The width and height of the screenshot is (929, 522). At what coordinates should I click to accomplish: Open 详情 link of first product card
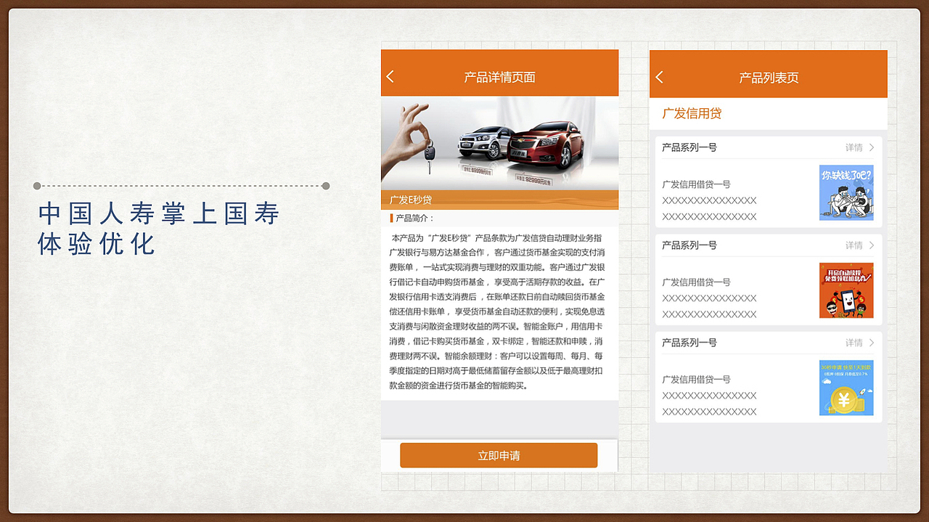[854, 147]
